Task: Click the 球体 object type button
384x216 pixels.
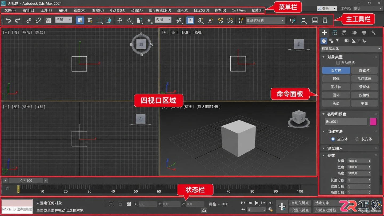Action: 336,79
